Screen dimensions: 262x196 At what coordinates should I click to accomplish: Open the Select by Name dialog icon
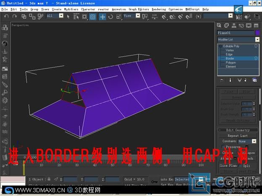76,16
